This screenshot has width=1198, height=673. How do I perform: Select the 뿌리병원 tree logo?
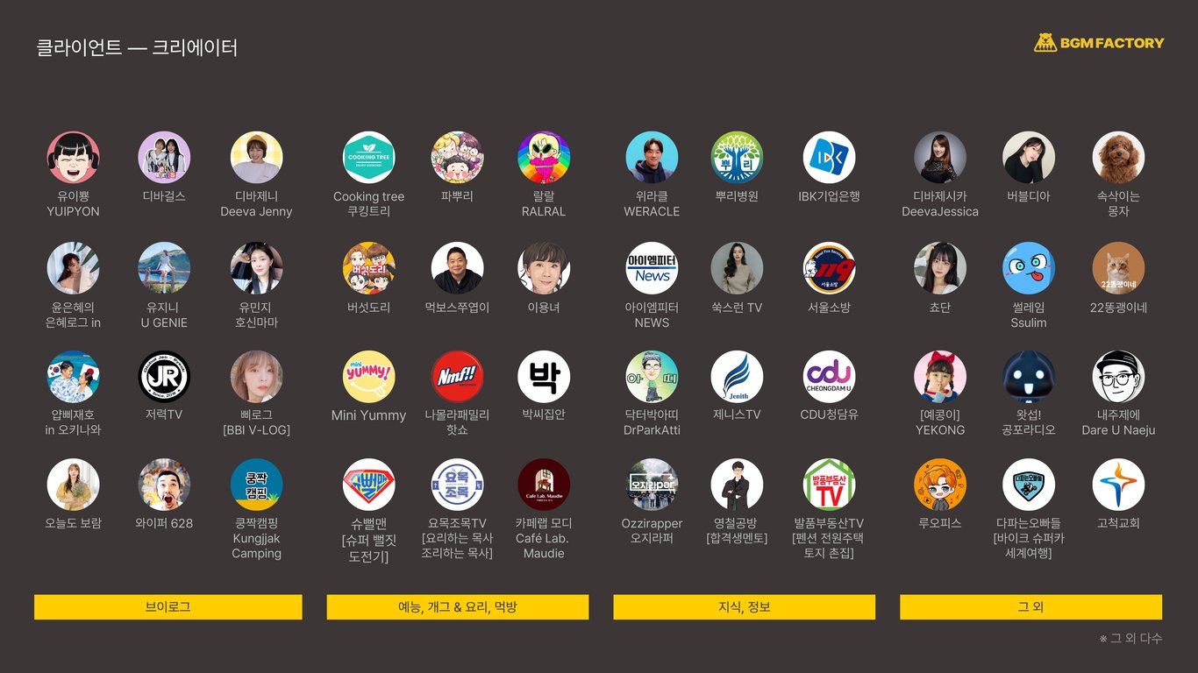(737, 158)
